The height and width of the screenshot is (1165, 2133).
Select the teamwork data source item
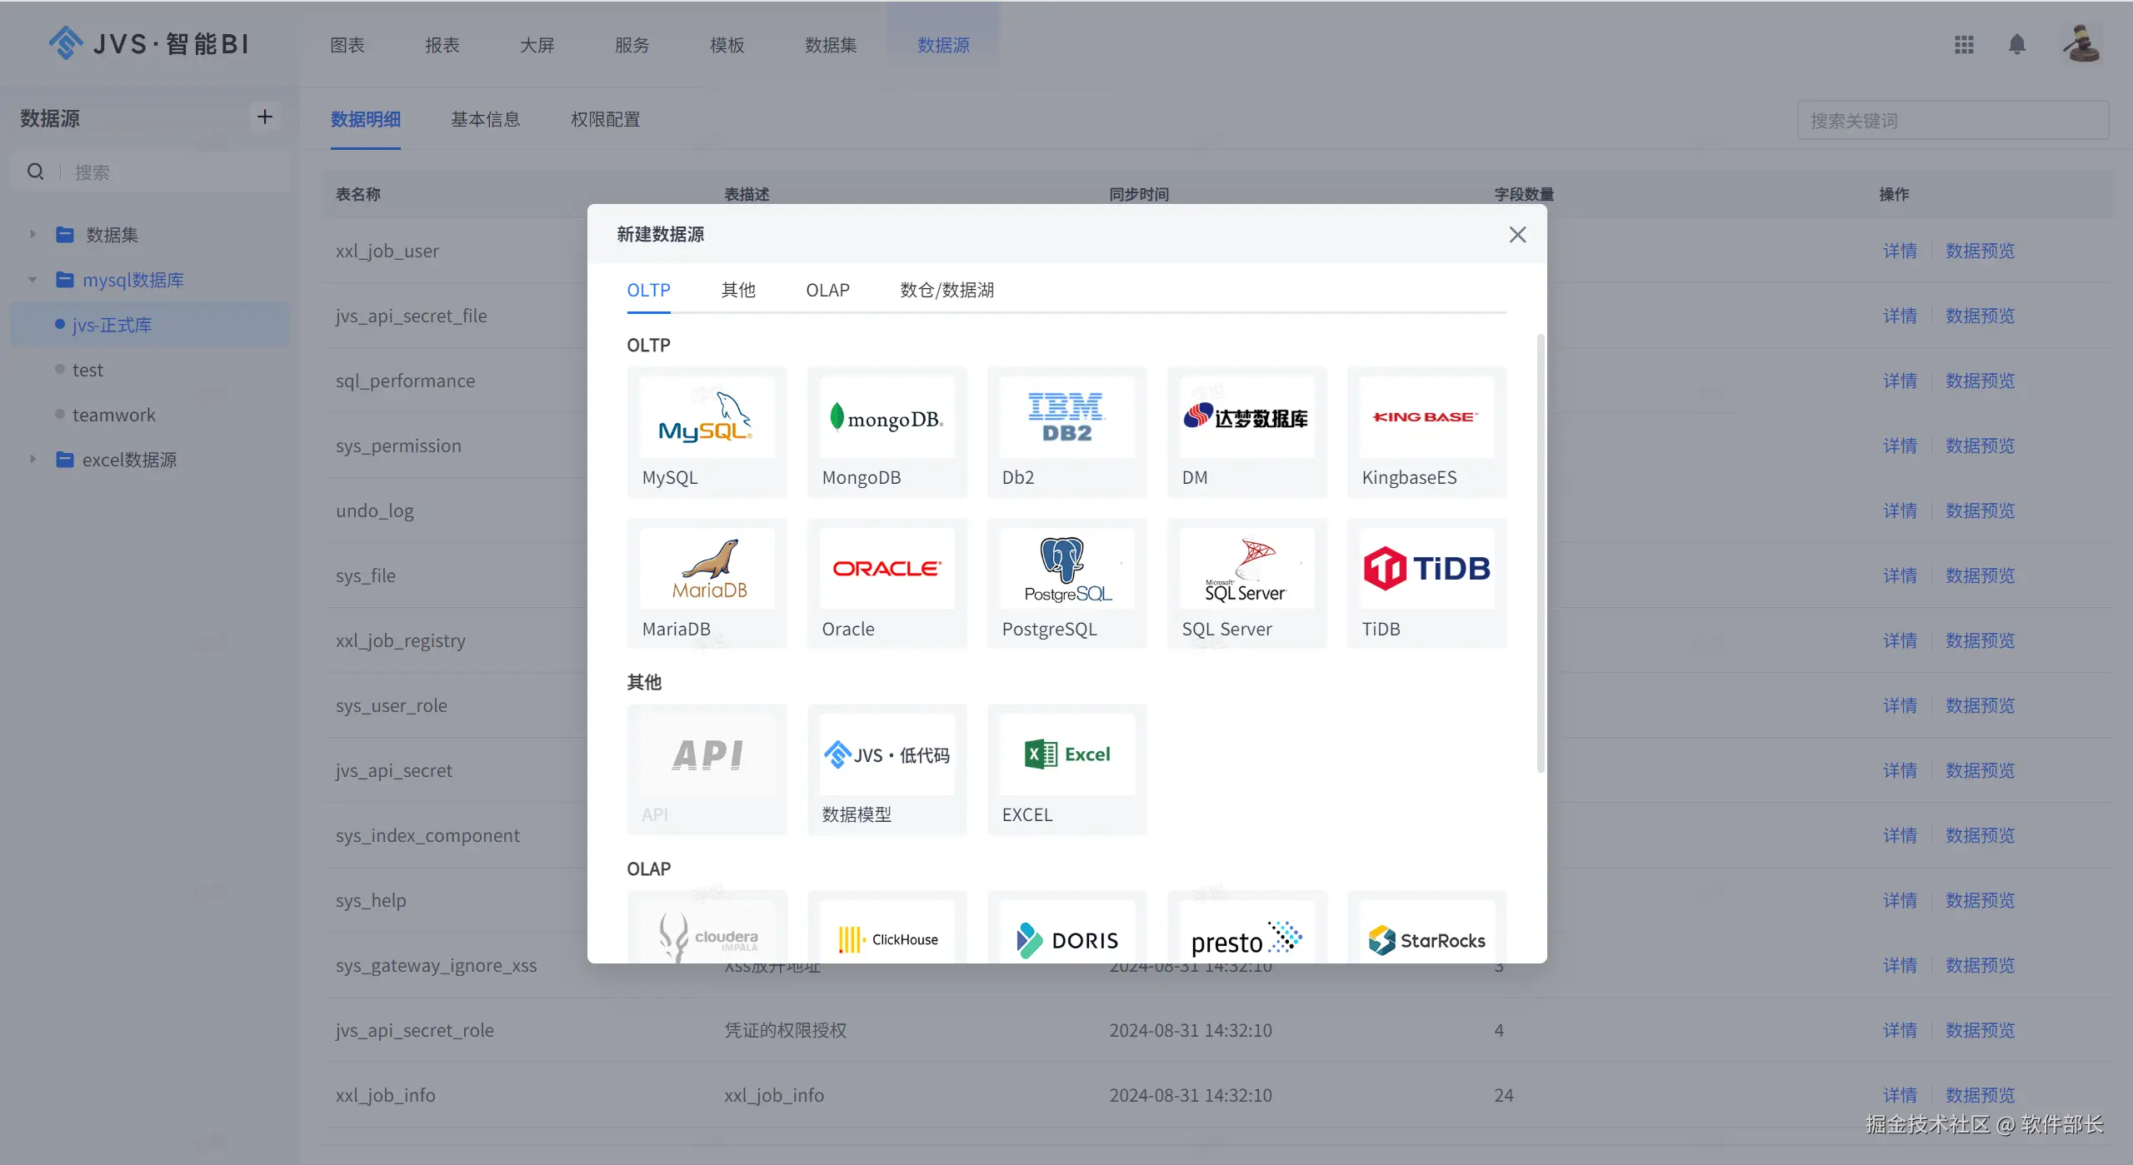tap(114, 415)
